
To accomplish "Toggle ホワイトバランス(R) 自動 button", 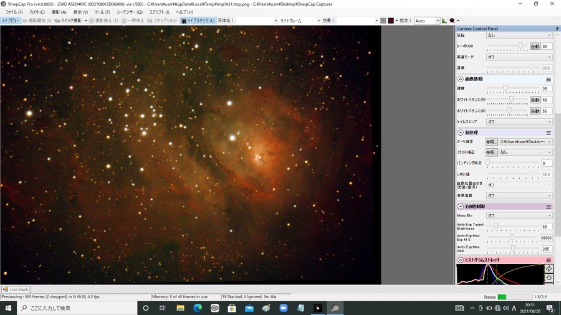I will click(x=535, y=100).
